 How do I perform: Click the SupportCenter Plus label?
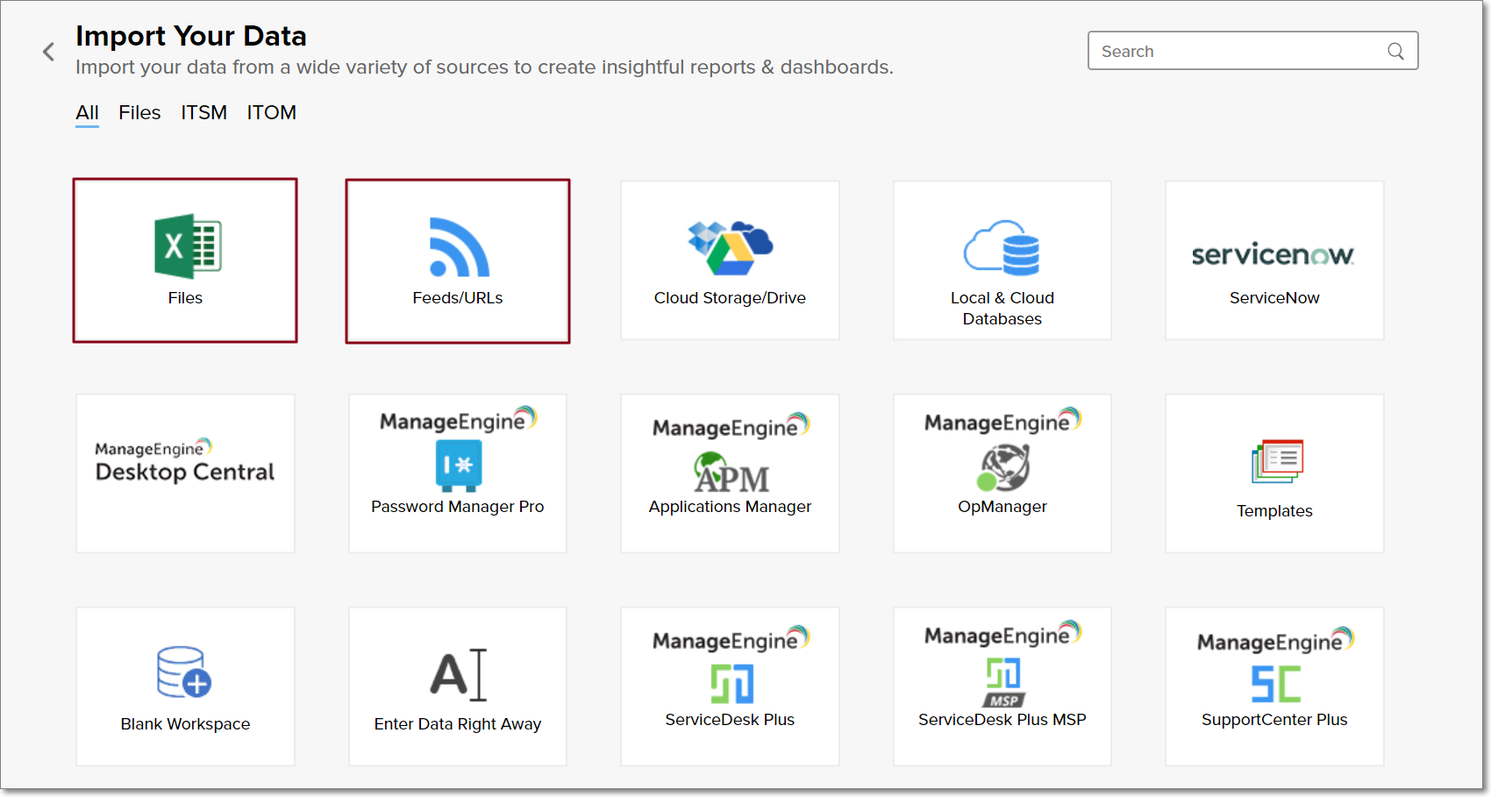coord(1274,720)
